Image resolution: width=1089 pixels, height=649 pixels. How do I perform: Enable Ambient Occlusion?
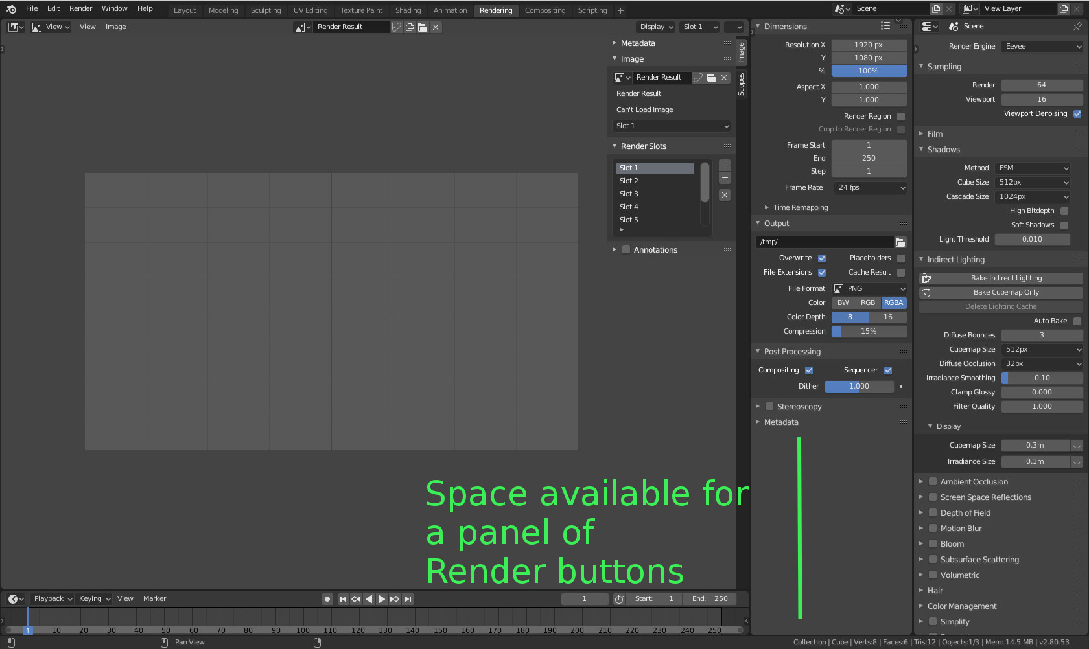point(932,481)
